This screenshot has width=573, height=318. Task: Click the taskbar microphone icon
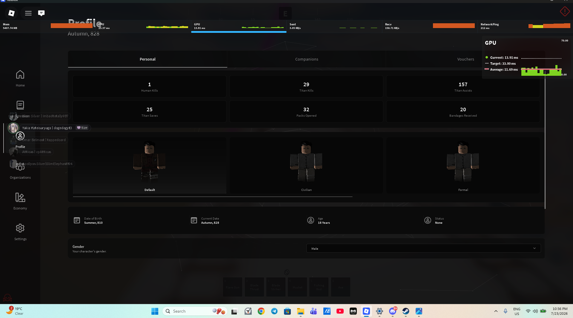pos(506,311)
